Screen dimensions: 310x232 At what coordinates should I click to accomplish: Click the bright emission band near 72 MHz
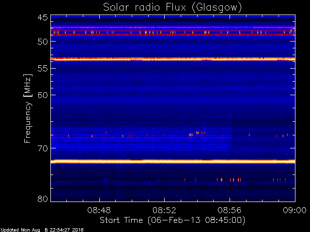coord(173,161)
